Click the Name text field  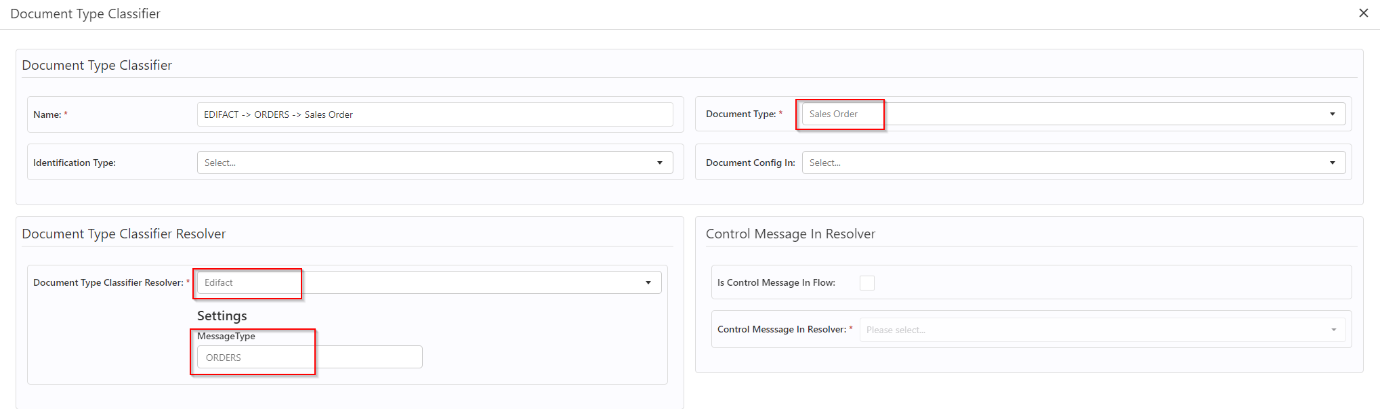[x=434, y=114]
